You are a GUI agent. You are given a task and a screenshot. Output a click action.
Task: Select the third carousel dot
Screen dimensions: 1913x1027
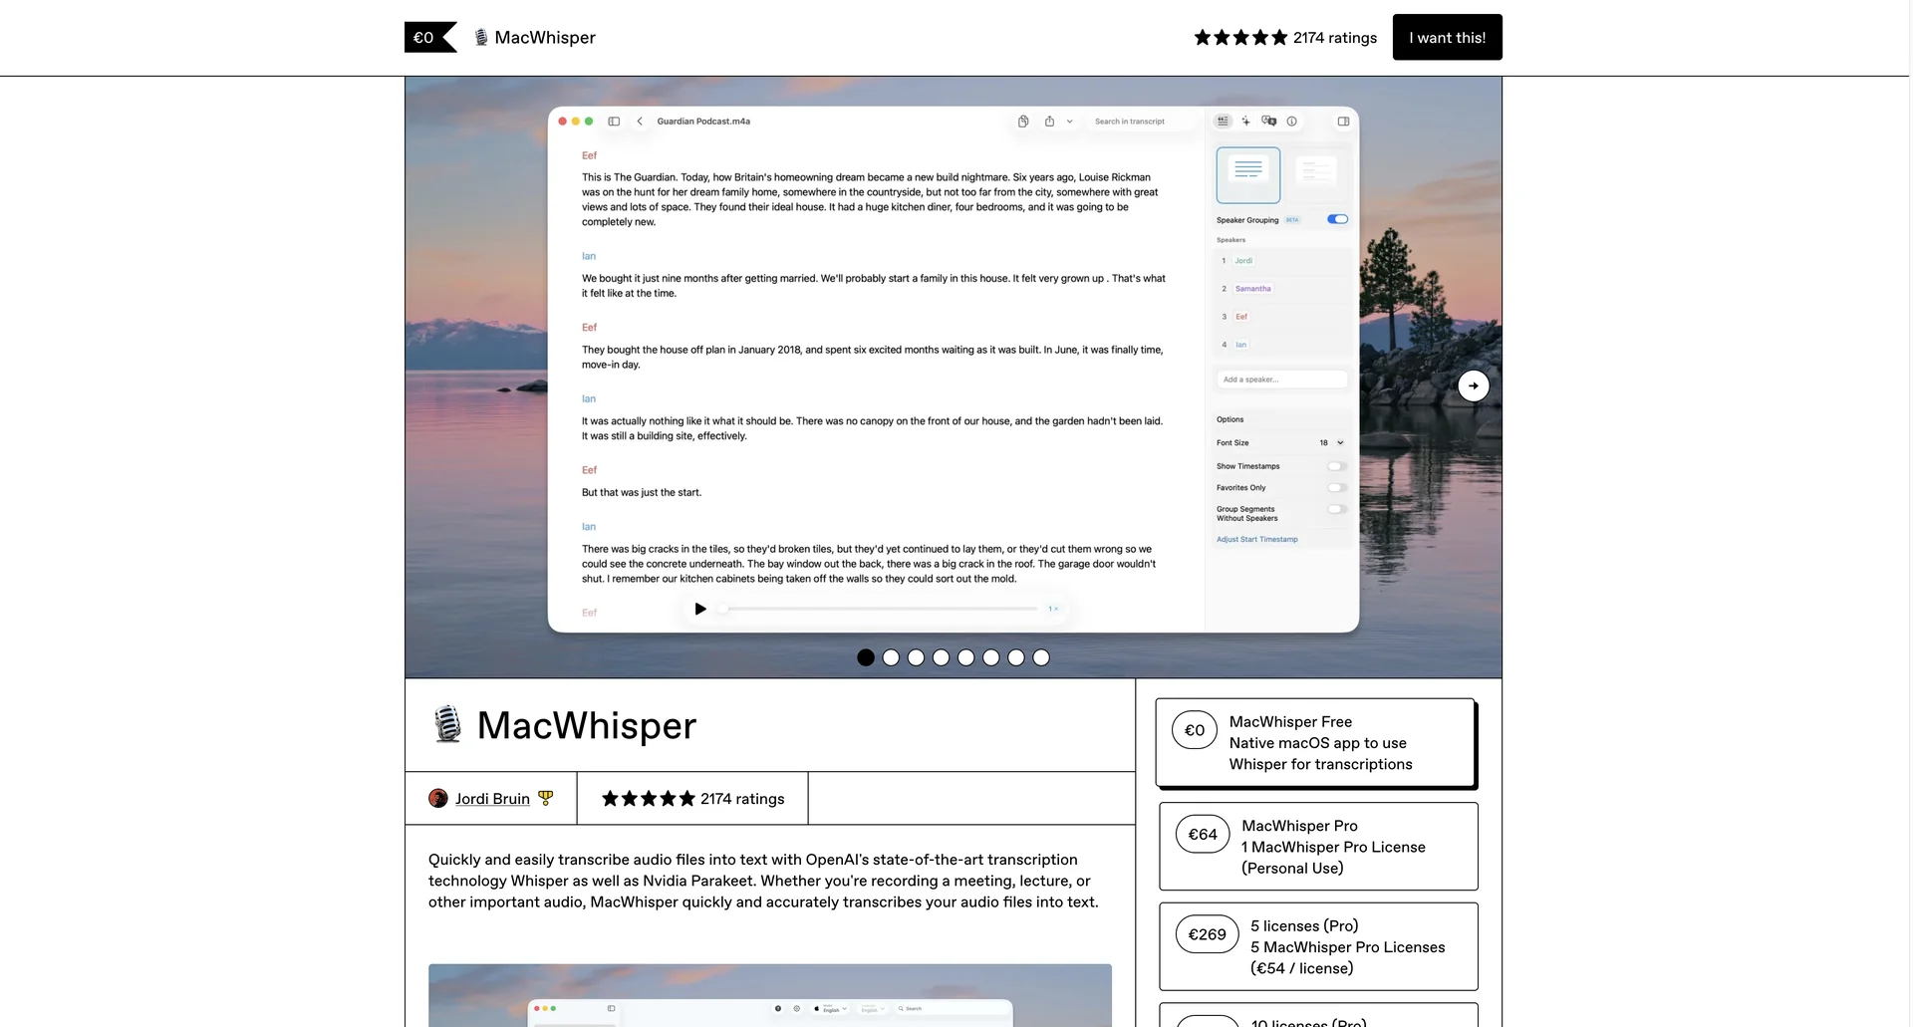coord(916,657)
